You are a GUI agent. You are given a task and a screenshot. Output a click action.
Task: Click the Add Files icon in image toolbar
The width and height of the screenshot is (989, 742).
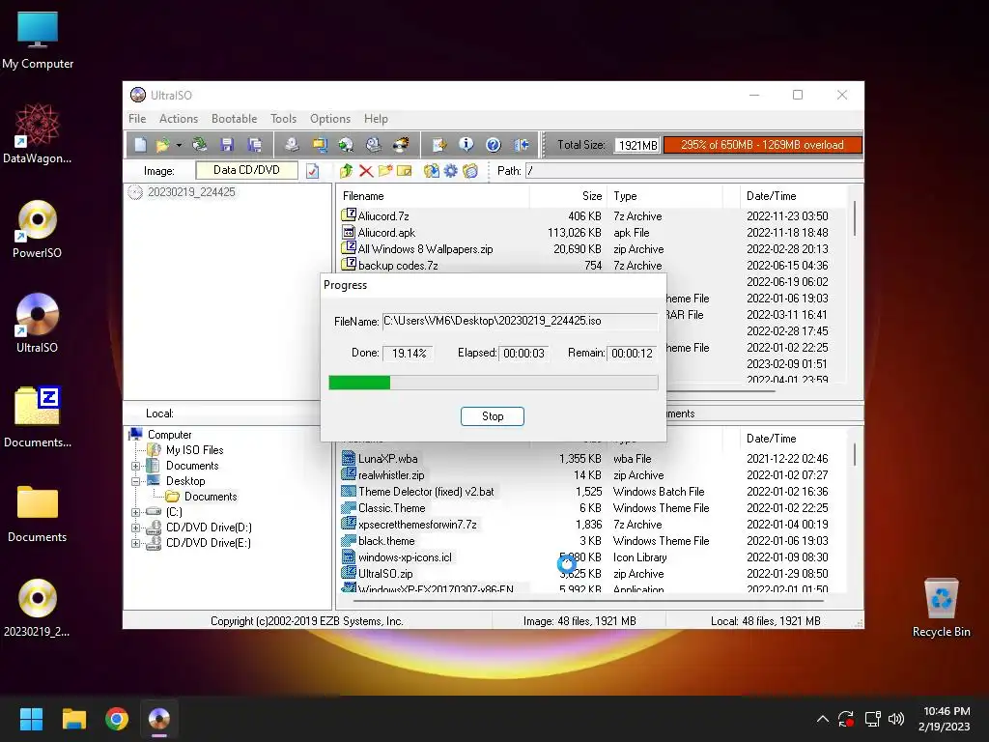(x=432, y=171)
